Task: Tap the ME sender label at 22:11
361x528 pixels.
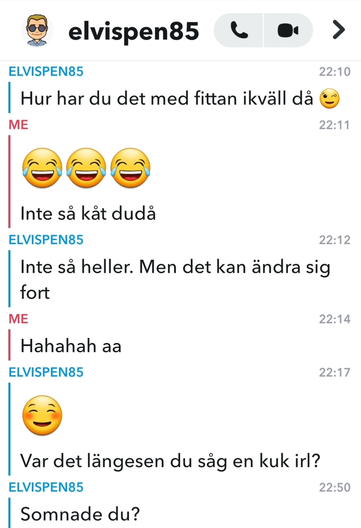Action: (x=18, y=125)
